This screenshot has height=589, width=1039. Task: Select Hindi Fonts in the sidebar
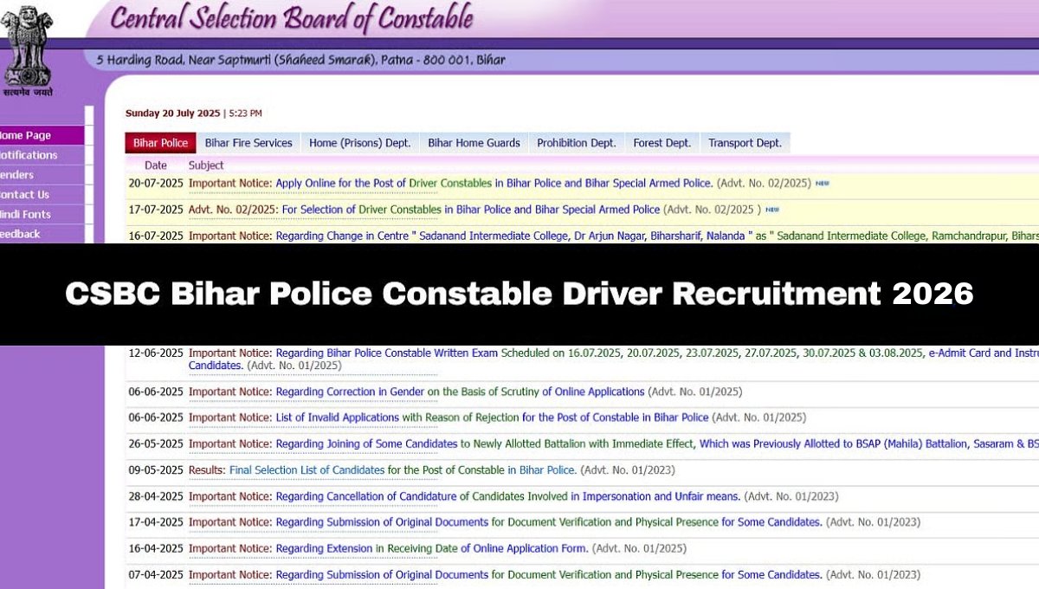click(x=26, y=214)
